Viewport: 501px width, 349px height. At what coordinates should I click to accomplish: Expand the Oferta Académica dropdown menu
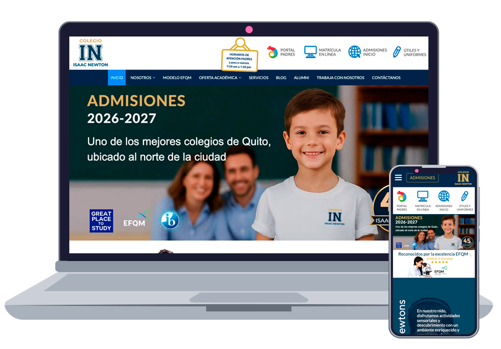click(x=220, y=78)
